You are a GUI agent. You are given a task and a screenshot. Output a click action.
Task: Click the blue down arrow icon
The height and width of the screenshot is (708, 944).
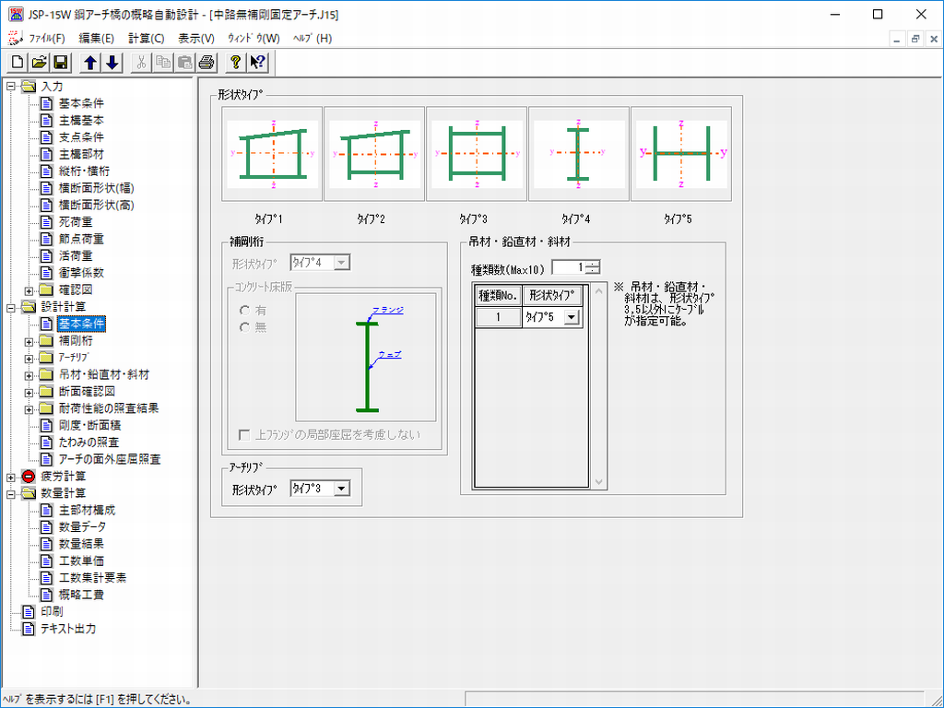112,63
